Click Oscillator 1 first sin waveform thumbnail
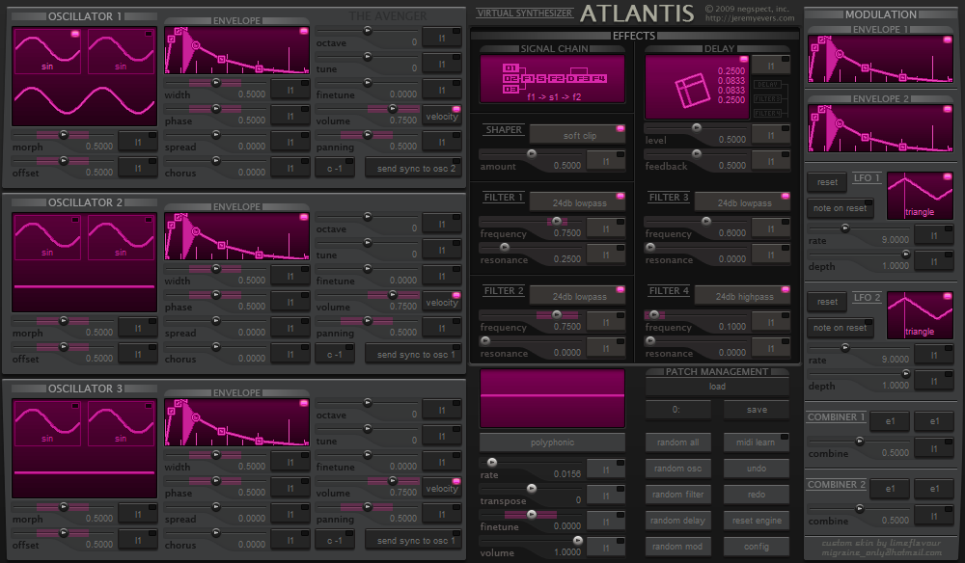The width and height of the screenshot is (965, 563). click(47, 52)
